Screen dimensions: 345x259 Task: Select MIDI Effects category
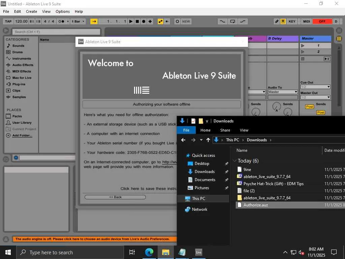(x=22, y=71)
